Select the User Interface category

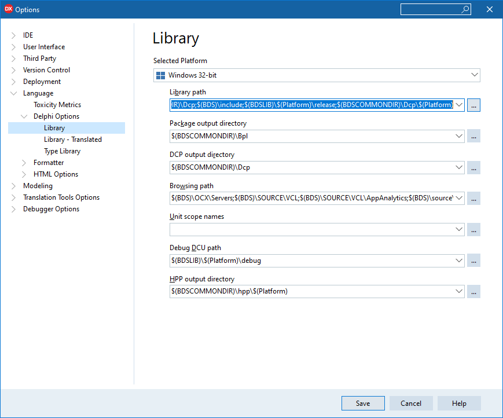[x=44, y=47]
